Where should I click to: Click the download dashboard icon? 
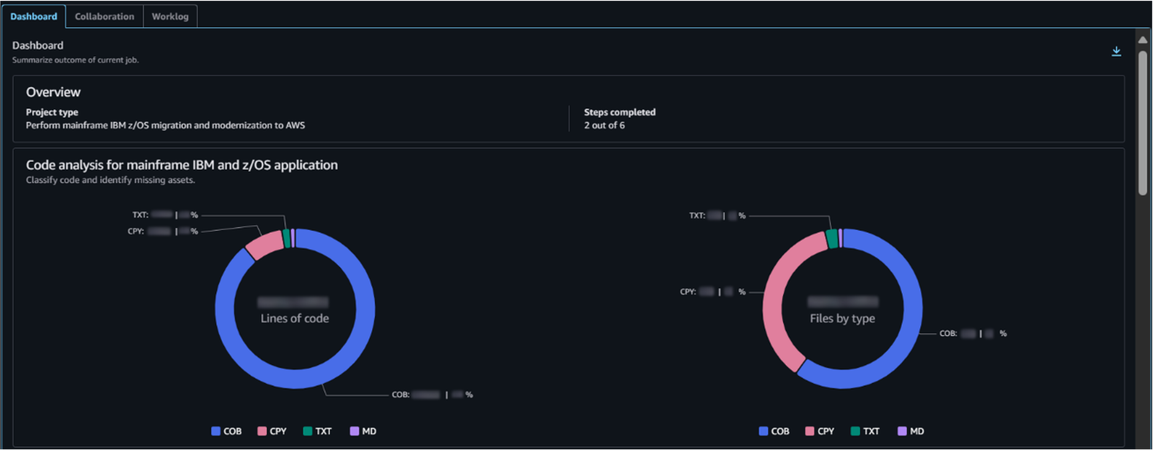point(1116,51)
